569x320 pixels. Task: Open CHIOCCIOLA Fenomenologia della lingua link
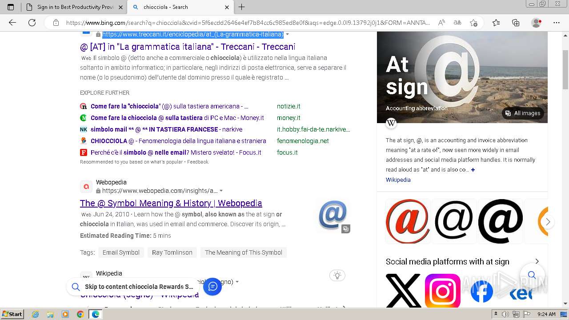coord(178,141)
